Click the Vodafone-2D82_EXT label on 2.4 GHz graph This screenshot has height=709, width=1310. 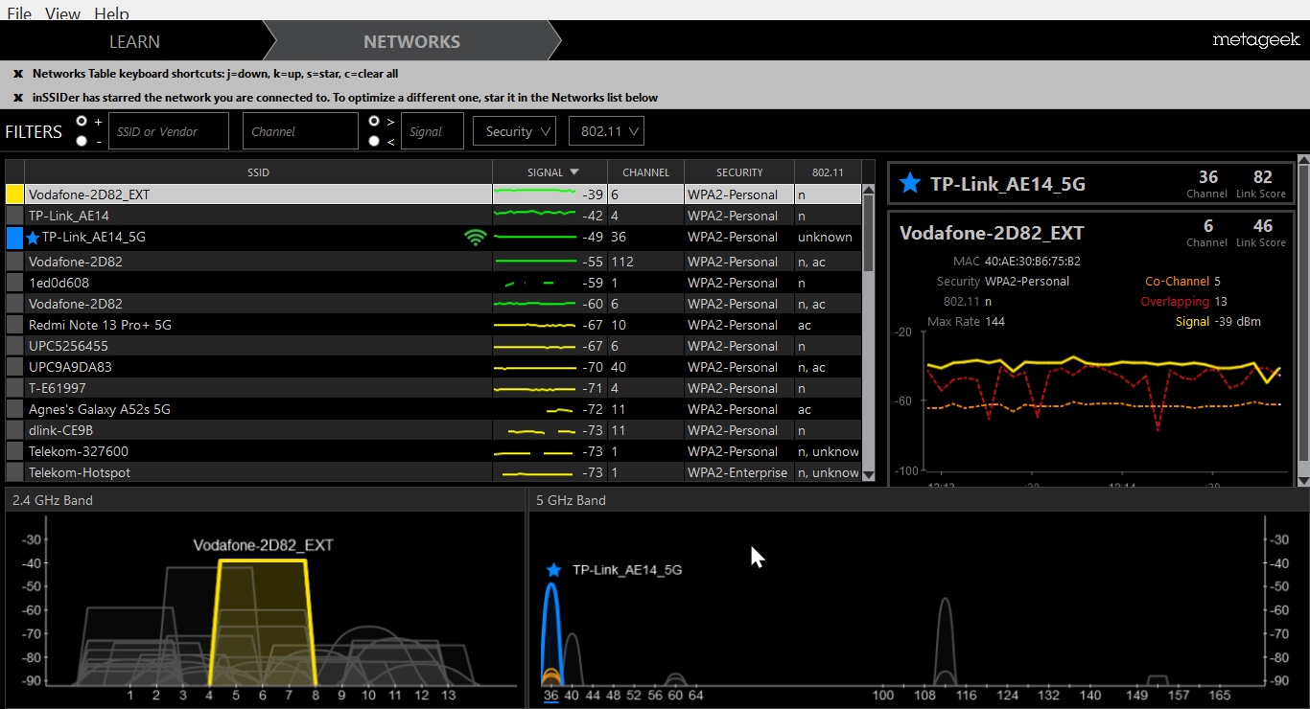click(x=263, y=545)
